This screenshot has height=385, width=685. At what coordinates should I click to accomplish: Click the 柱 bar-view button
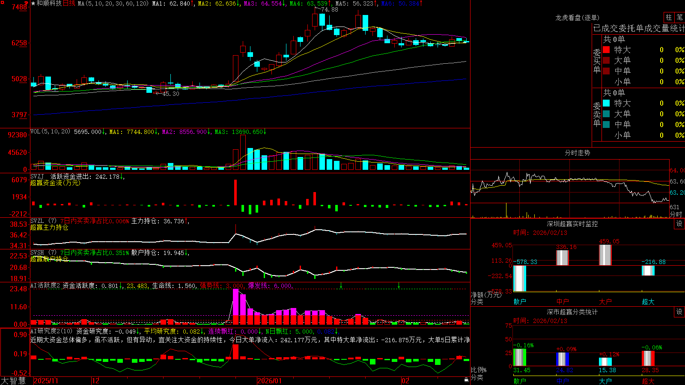point(669,17)
